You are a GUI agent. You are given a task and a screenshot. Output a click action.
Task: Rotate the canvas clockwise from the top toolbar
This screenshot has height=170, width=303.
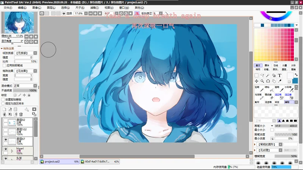(x=126, y=13)
